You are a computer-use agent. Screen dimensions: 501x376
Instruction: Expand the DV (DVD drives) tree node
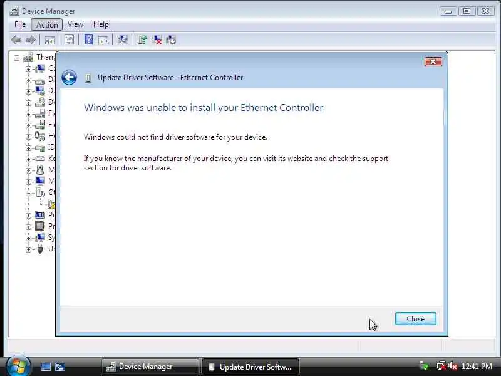[x=28, y=103]
